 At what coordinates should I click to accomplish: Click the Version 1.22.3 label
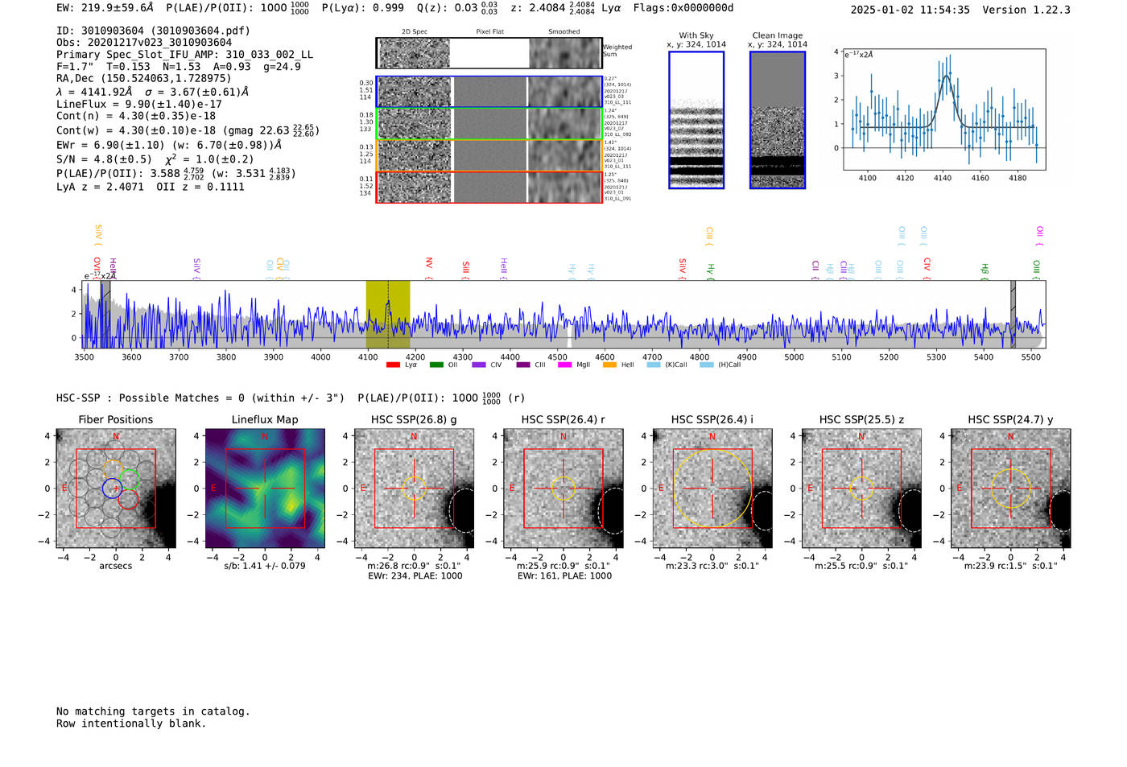pos(1026,10)
